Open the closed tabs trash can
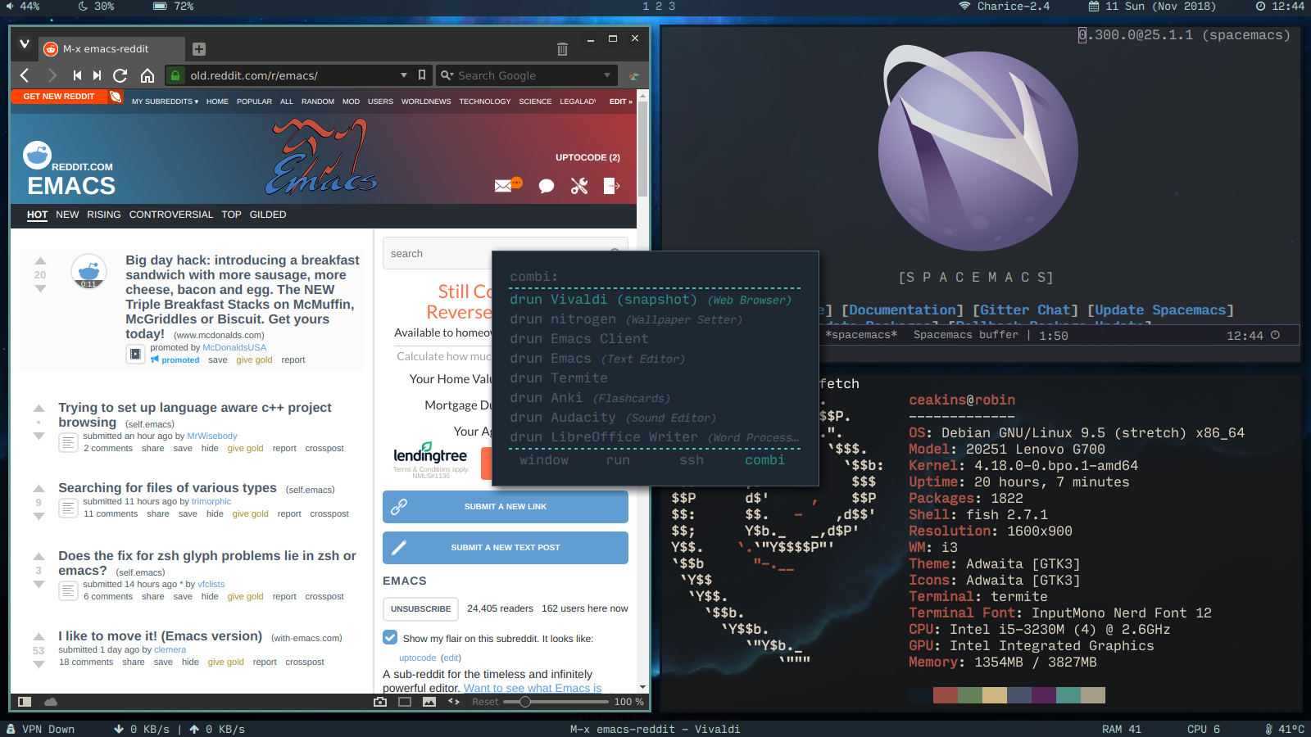Viewport: 1311px width, 737px height. (562, 49)
